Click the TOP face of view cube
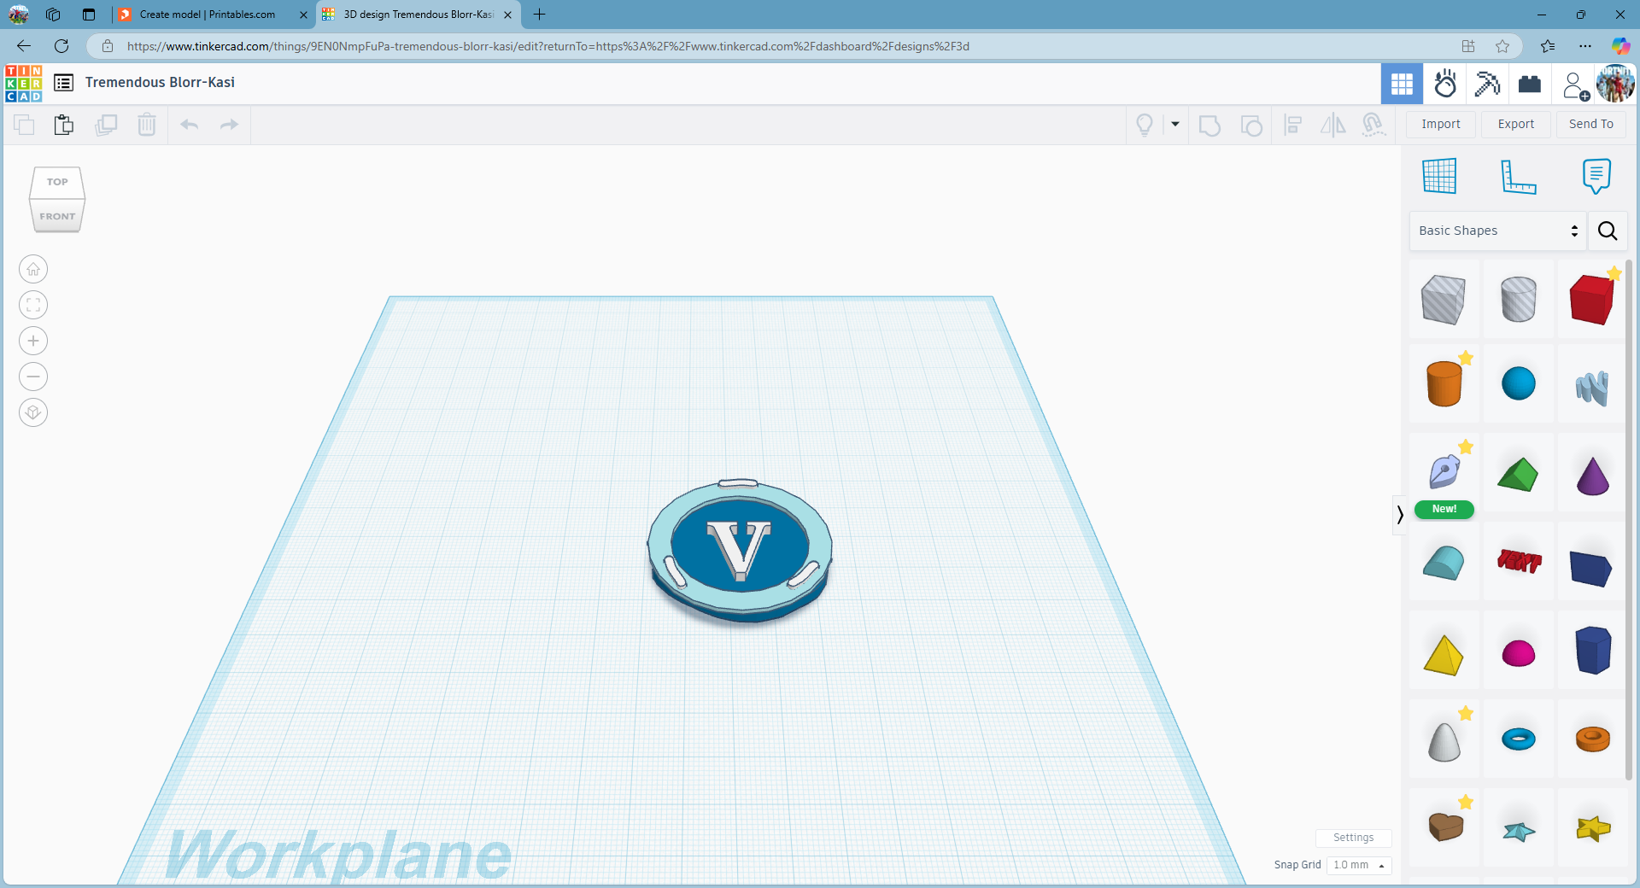Screen dimensions: 1640x888 click(x=57, y=182)
